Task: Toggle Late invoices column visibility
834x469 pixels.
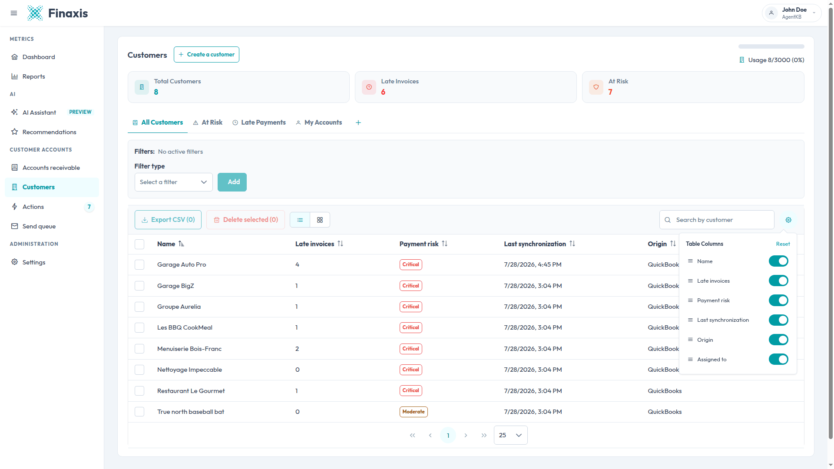Action: pos(778,281)
